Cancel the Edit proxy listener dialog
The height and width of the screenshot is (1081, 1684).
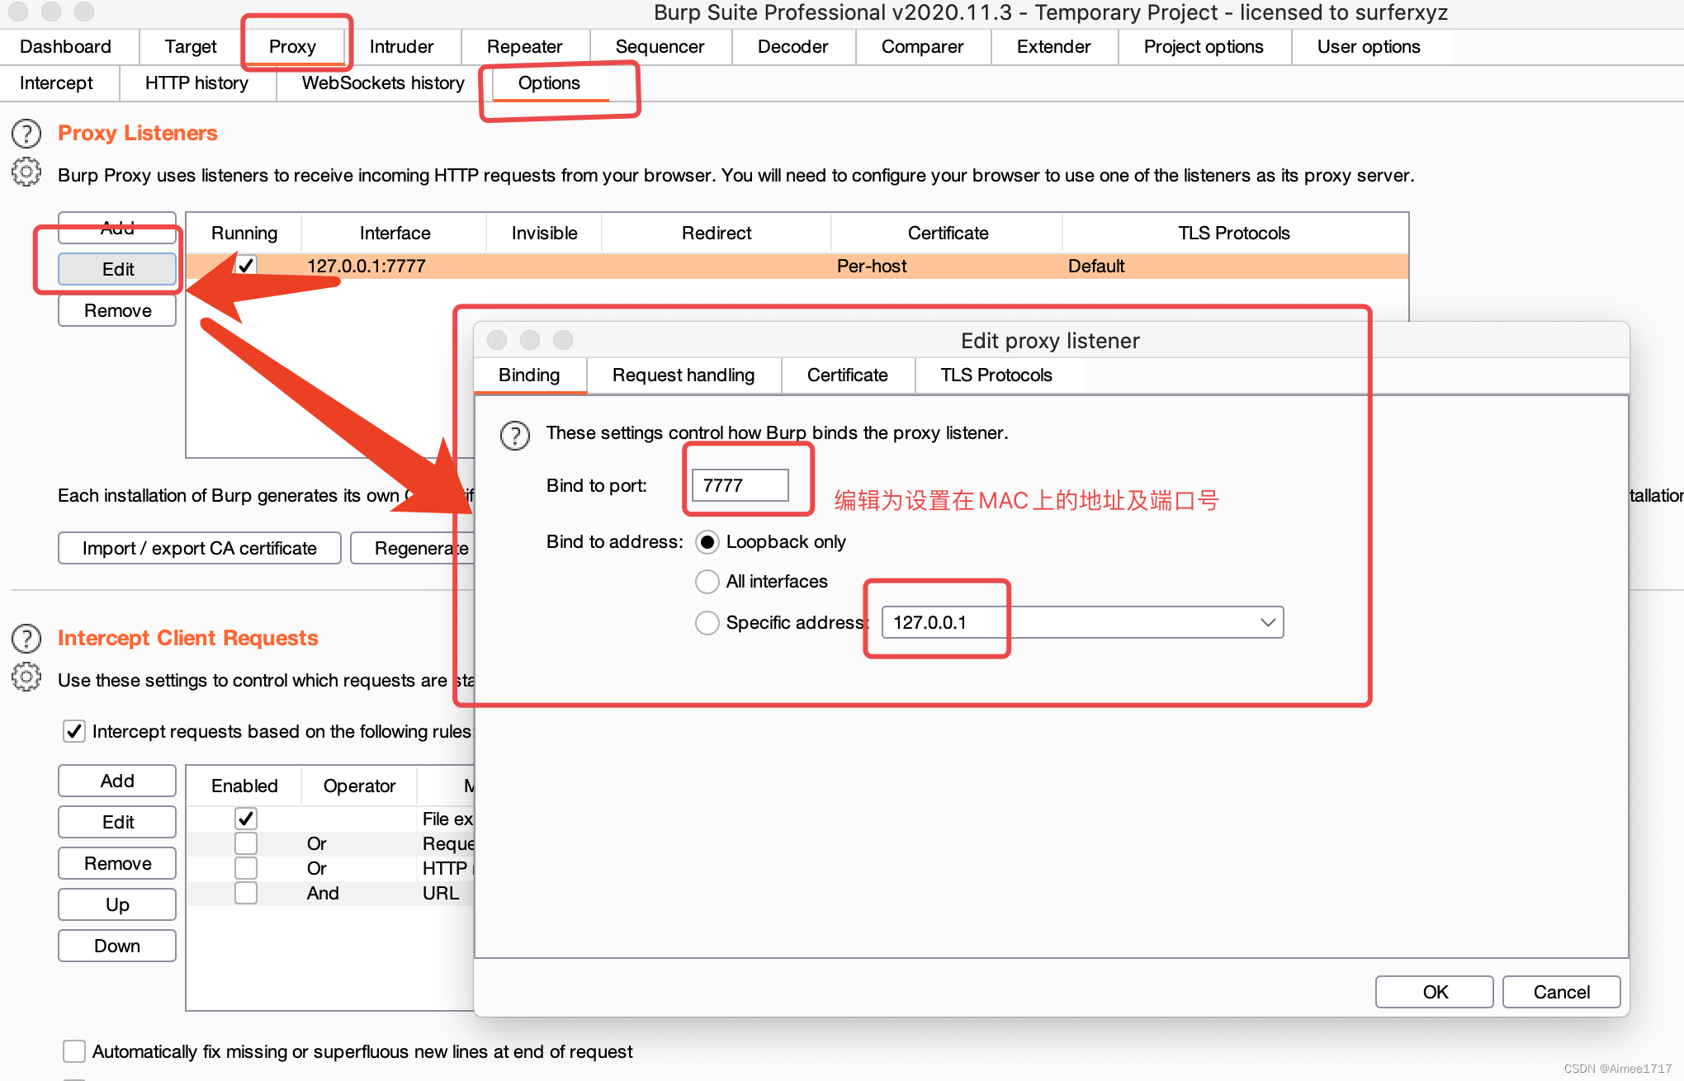[1561, 992]
